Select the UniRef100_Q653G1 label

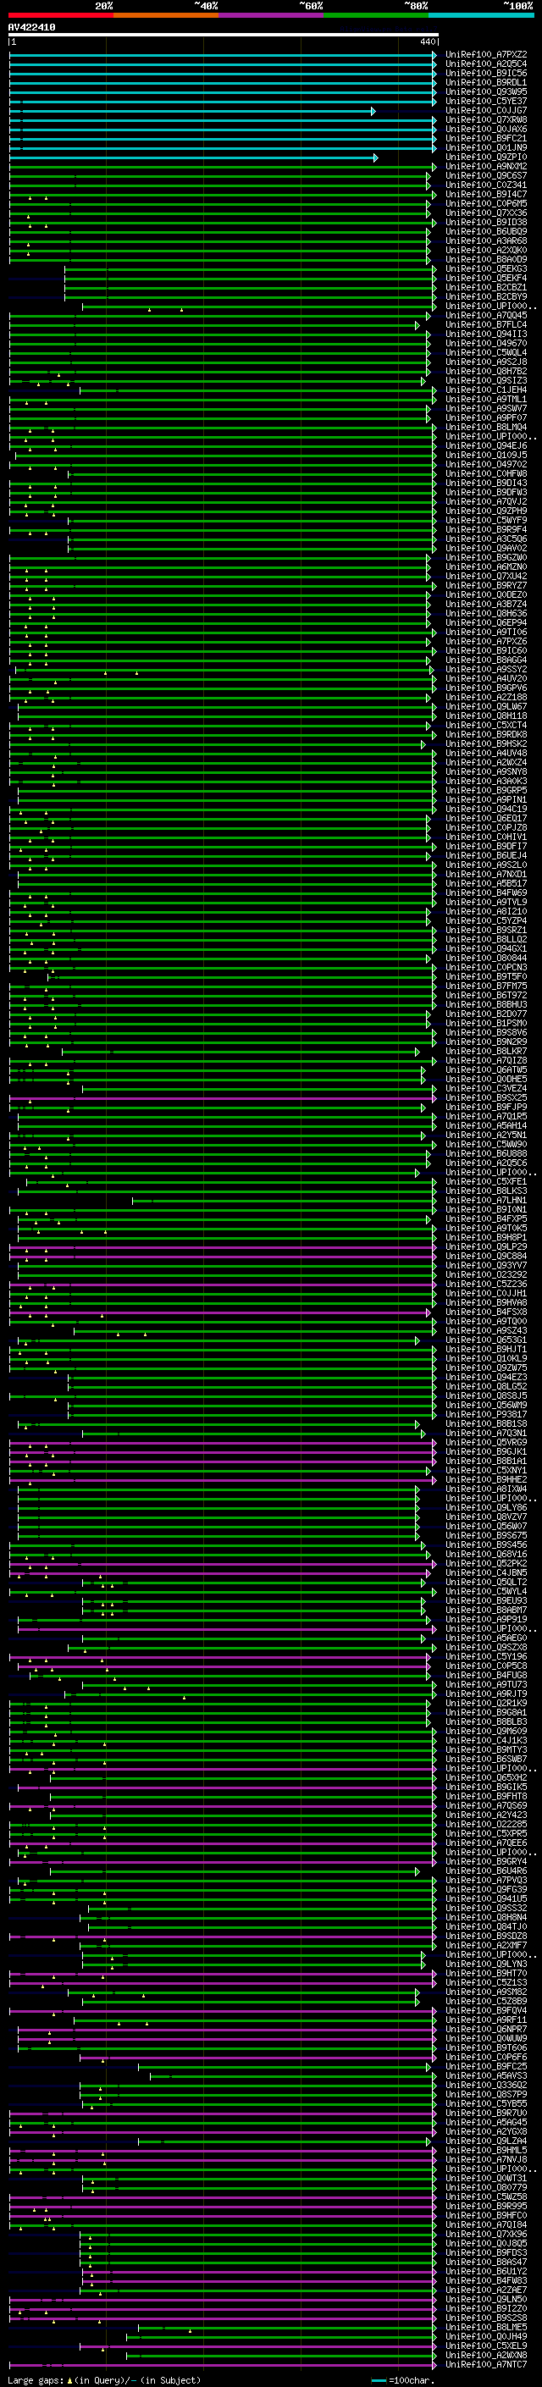[x=486, y=1340]
